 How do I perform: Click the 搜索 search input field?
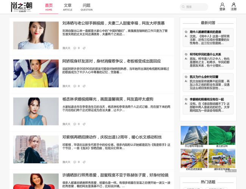[194, 7]
